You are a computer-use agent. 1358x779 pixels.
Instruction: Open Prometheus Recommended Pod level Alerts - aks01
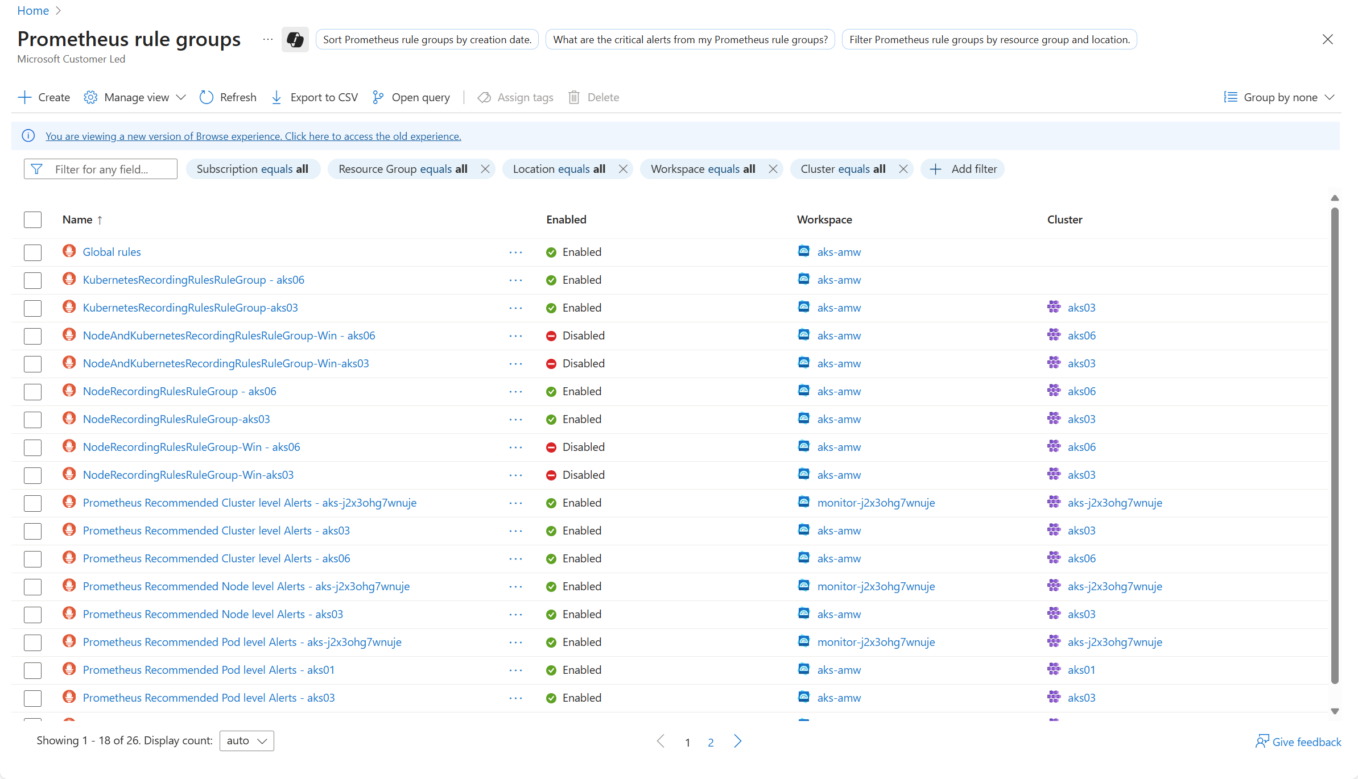point(208,670)
